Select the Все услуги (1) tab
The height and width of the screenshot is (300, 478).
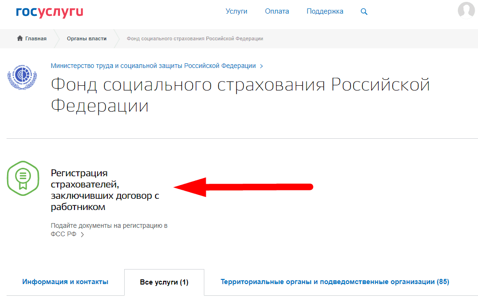[164, 282]
